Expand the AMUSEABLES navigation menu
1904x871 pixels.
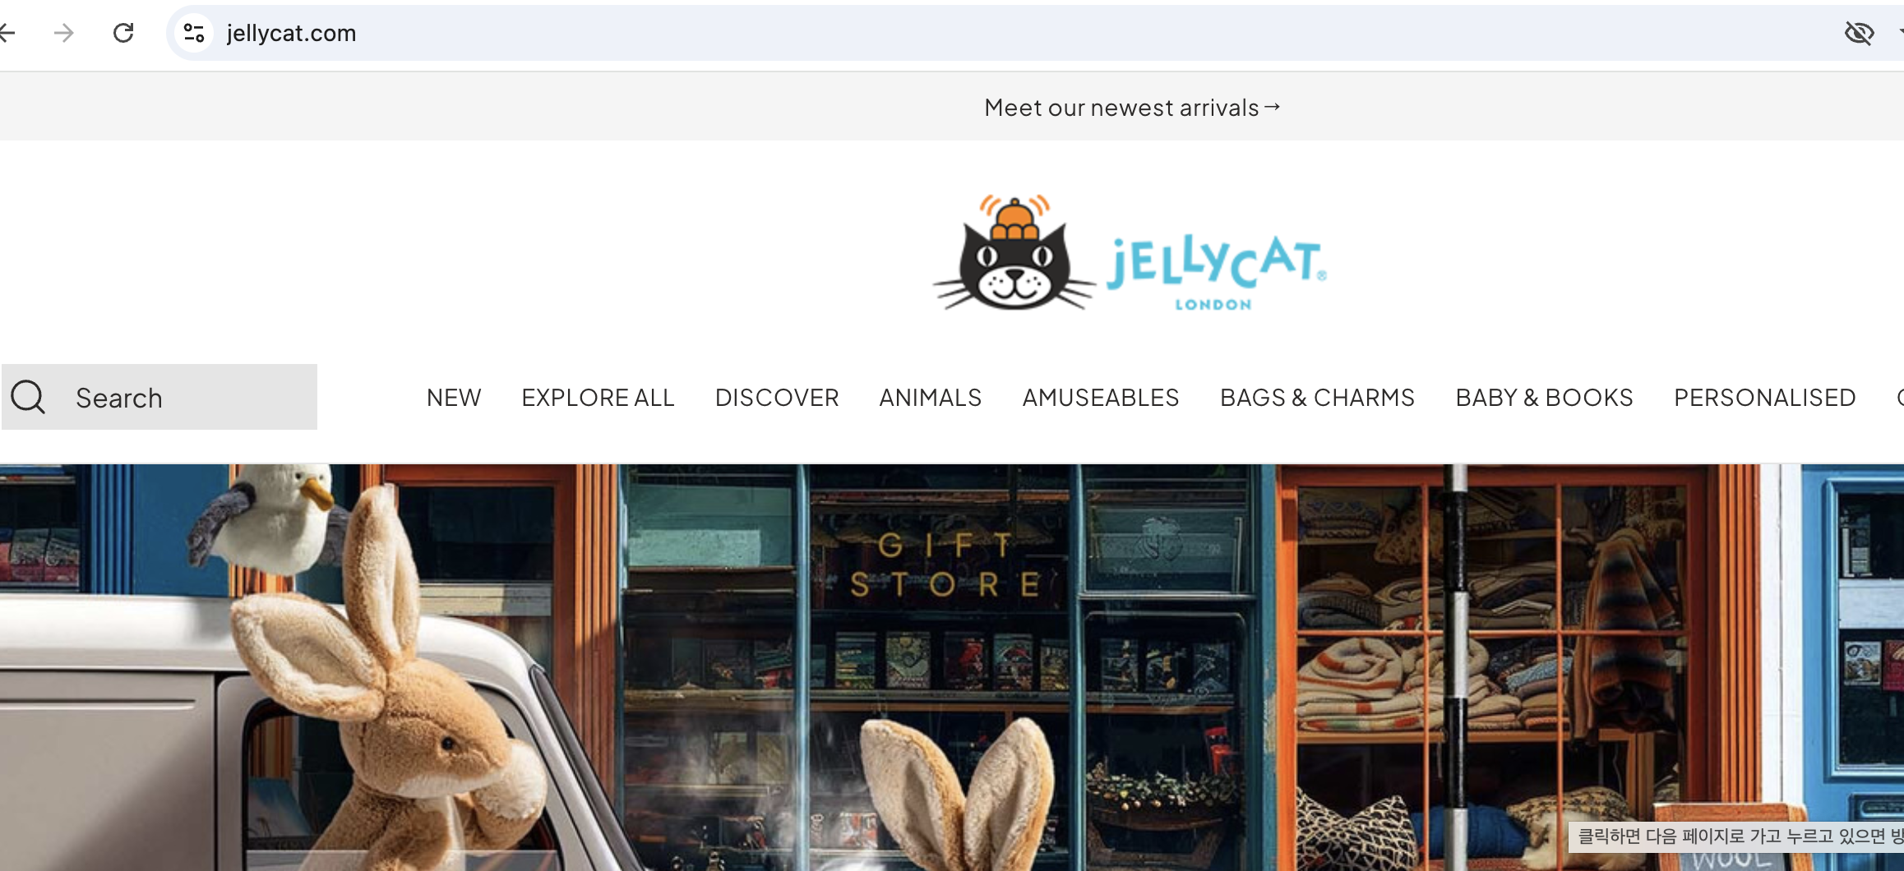tap(1101, 398)
